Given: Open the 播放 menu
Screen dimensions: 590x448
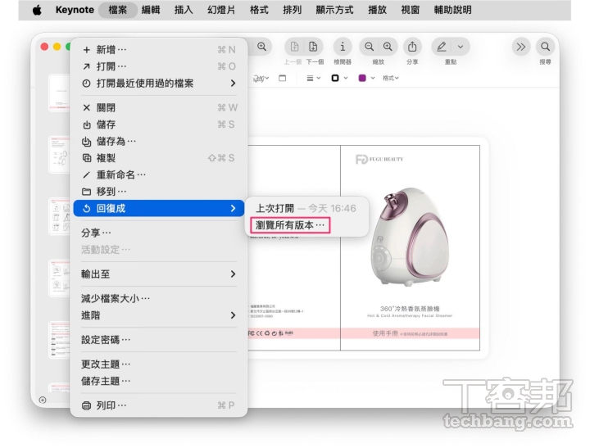Looking at the screenshot, I should pos(378,10).
